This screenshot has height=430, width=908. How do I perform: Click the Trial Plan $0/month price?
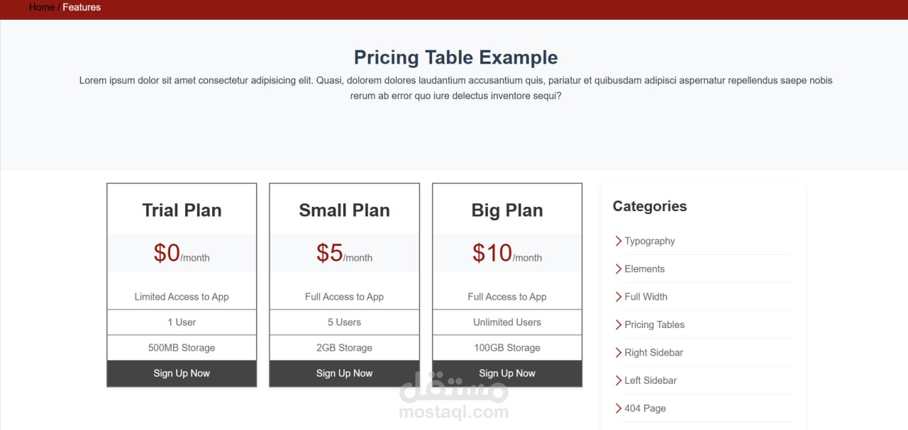point(182,253)
